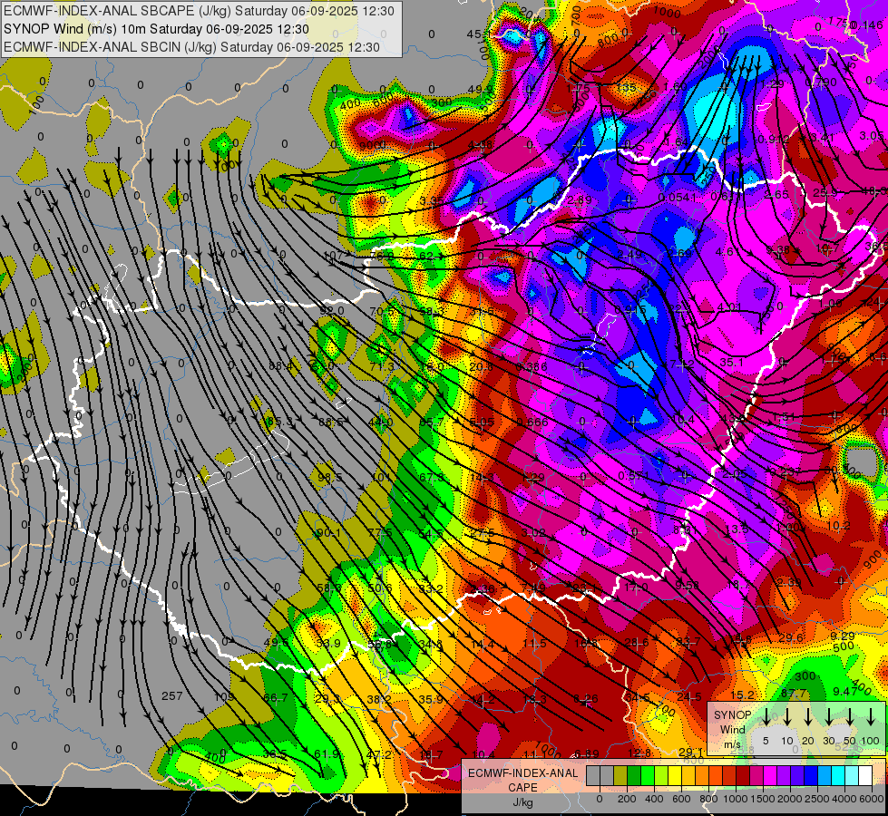Viewport: 888px width, 816px height.
Task: Click the station value 33.2
Action: tap(431, 589)
